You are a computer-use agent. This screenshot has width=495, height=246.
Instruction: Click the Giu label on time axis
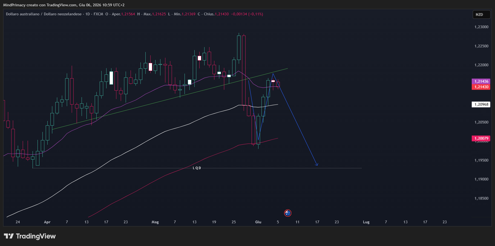pos(258,222)
